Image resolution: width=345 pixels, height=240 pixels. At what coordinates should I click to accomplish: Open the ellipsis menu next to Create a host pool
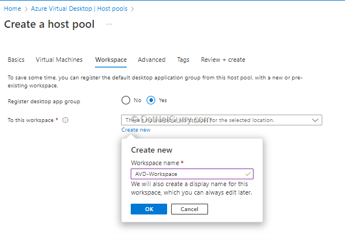point(109,24)
